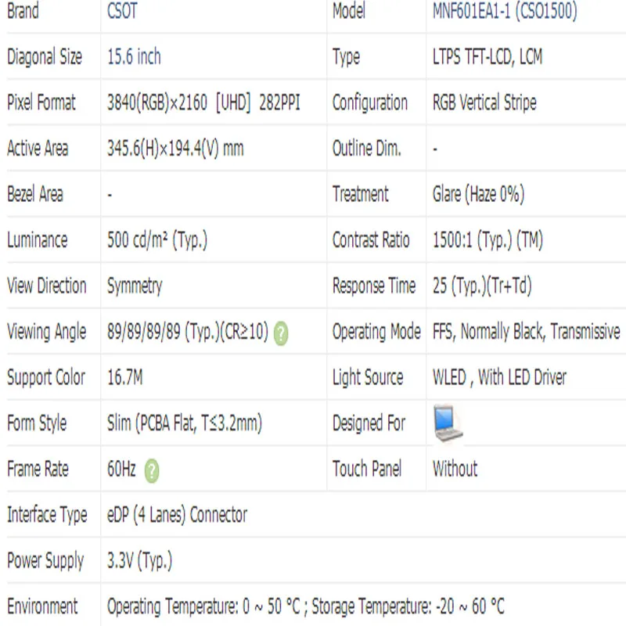
Task: Click the CSOT brand link
Action: [x=122, y=10]
